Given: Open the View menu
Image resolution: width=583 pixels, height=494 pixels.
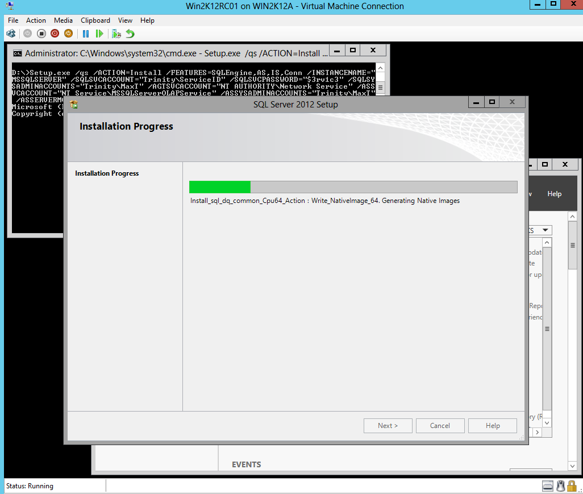Looking at the screenshot, I should pos(126,20).
